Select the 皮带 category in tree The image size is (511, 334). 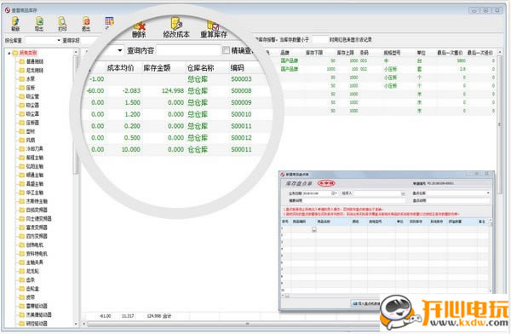(x=31, y=297)
